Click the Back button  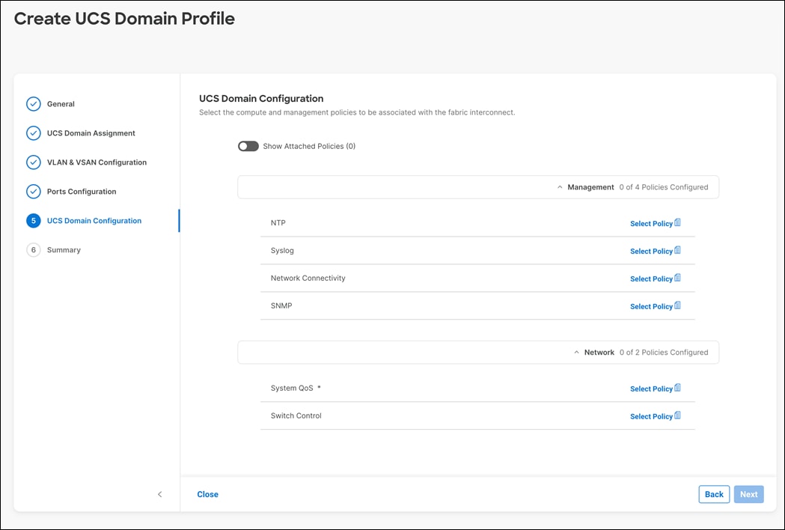(x=713, y=494)
